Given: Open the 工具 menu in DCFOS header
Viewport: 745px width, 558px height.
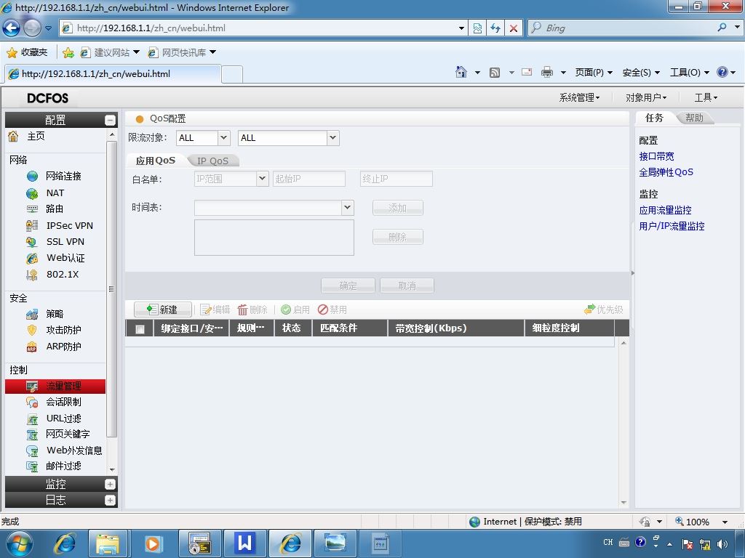Looking at the screenshot, I should [706, 98].
